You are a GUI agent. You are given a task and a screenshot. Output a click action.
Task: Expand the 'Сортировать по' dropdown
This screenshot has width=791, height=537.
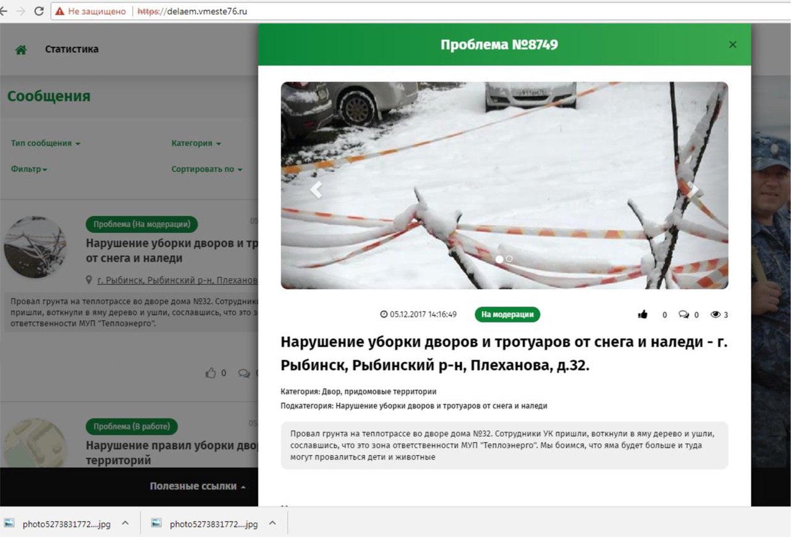tap(207, 169)
